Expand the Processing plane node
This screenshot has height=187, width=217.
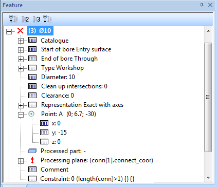21,161
